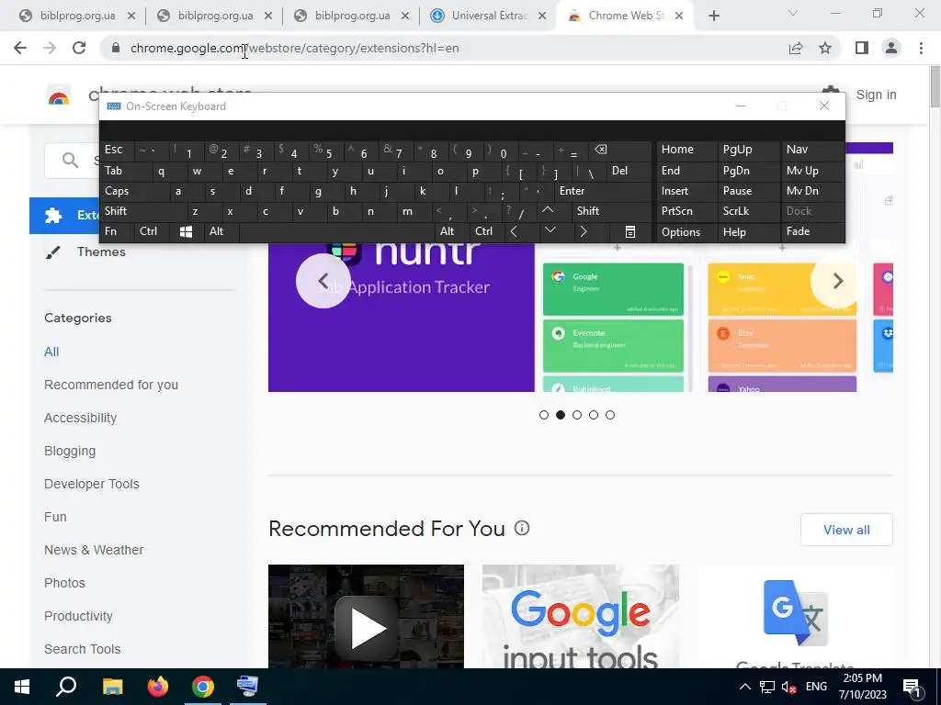Click the backspace key on On-Screen Keyboard

coord(600,150)
